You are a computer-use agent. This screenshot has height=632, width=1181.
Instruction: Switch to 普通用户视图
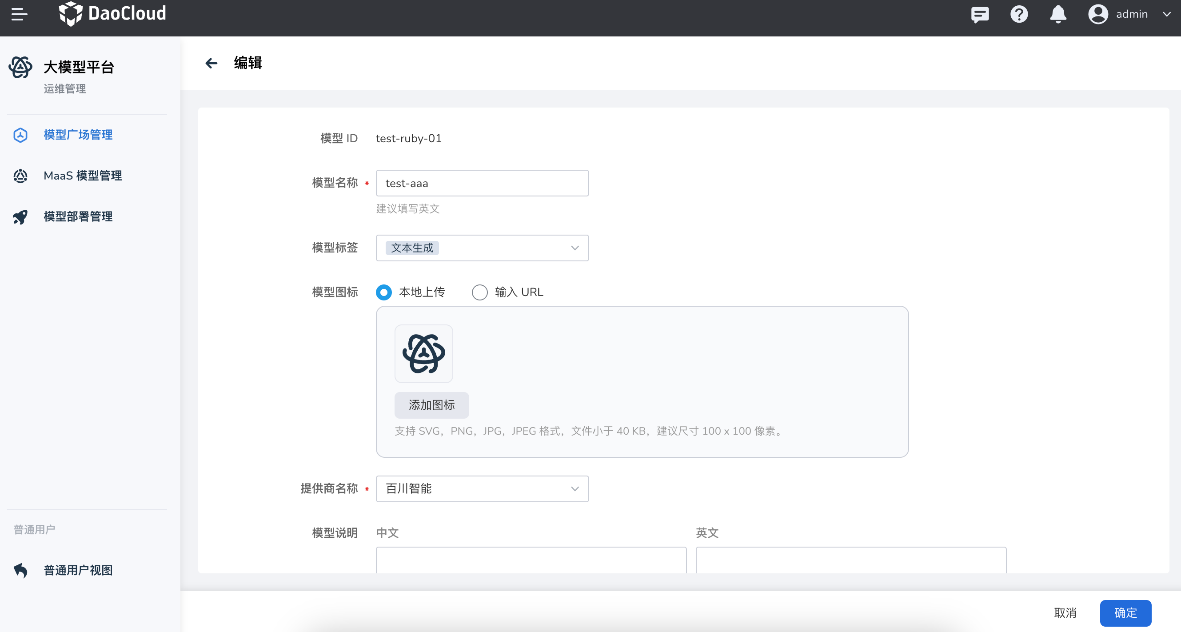(77, 570)
